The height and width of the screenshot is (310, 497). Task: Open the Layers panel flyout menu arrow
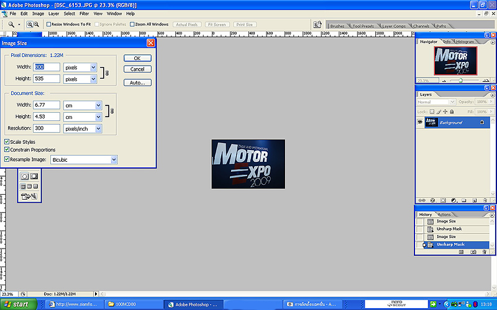(x=492, y=95)
